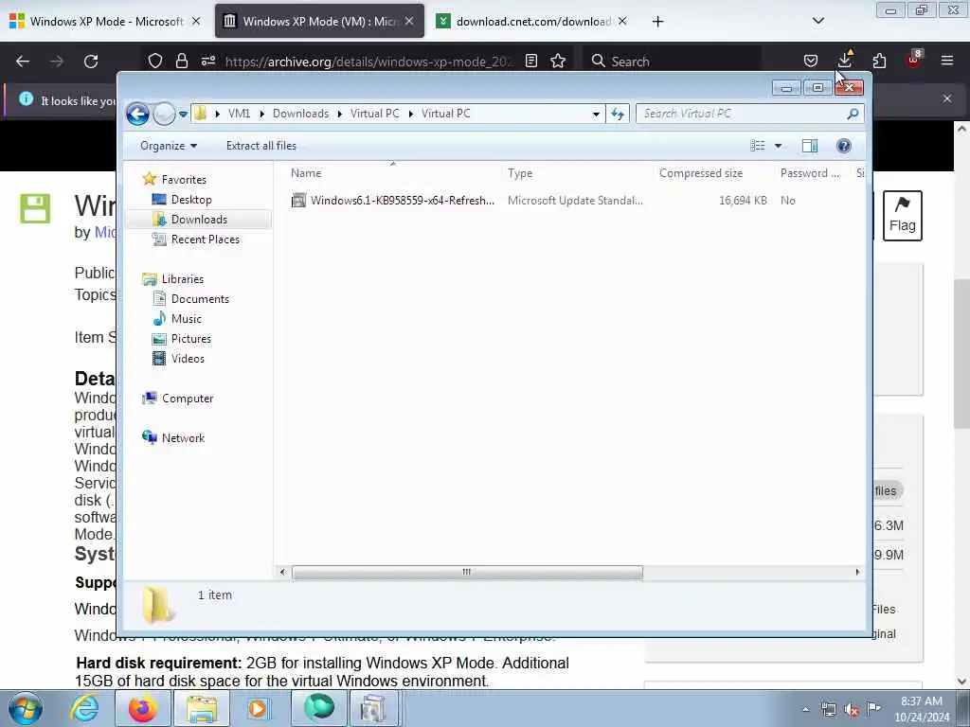Viewport: 970px width, 727px height.
Task: Click the Firefox back arrow
Action: click(23, 62)
